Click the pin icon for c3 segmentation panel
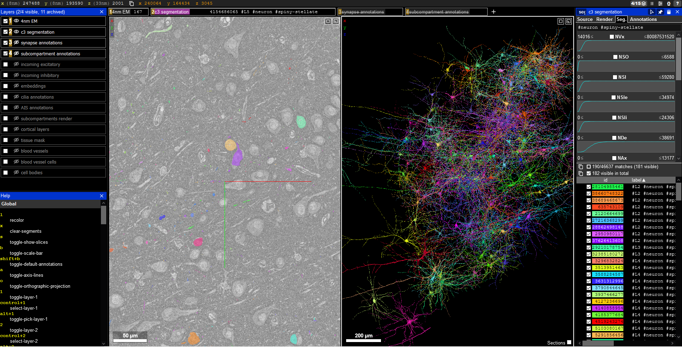 pyautogui.click(x=660, y=12)
